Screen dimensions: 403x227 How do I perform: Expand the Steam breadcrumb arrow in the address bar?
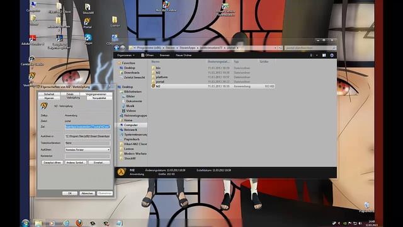(178, 48)
